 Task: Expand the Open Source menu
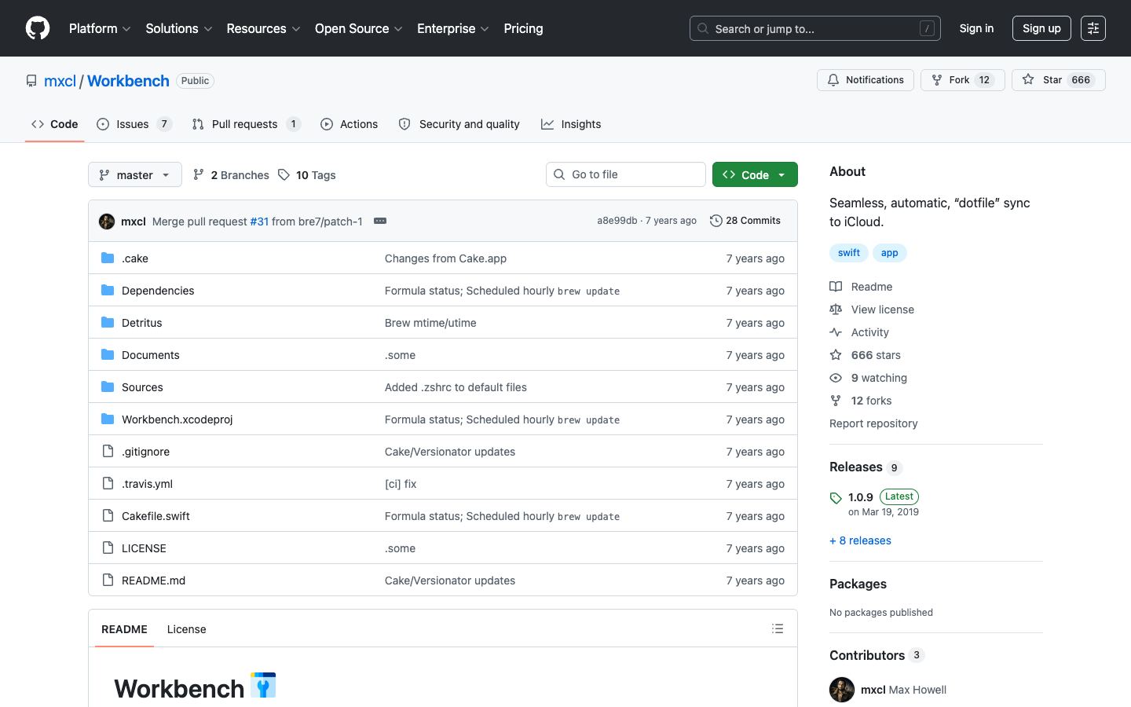tap(359, 28)
